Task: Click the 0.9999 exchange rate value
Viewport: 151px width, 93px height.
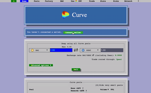Action: click(x=118, y=55)
